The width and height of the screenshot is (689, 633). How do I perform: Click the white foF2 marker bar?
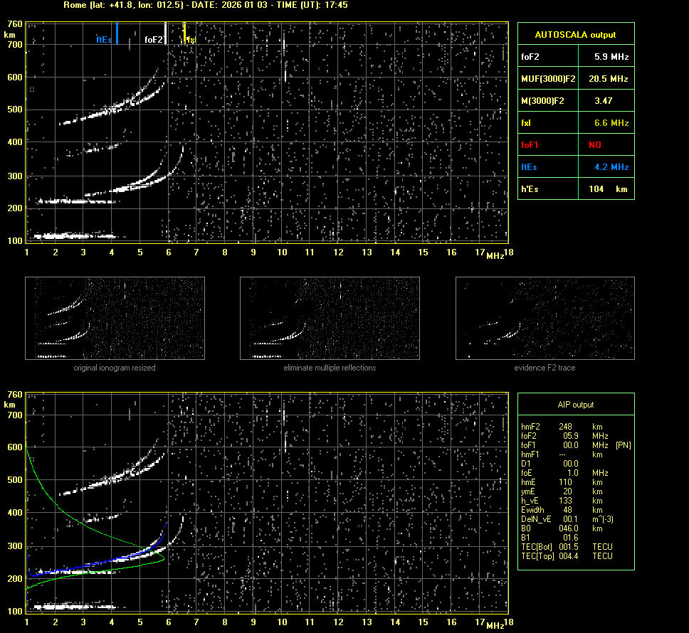(166, 33)
